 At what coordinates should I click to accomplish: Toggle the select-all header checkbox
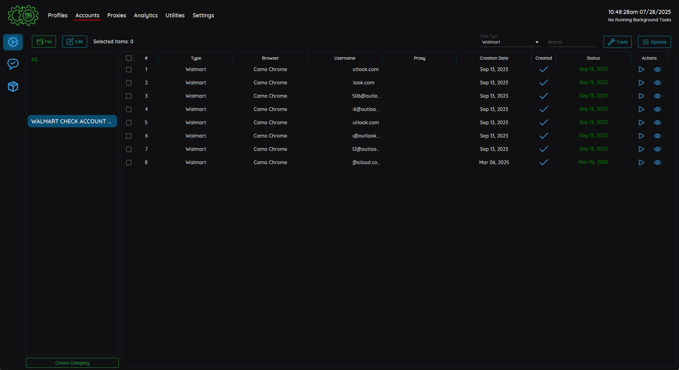(x=129, y=58)
